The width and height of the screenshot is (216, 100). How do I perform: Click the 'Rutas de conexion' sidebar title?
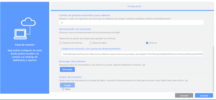click(25, 45)
